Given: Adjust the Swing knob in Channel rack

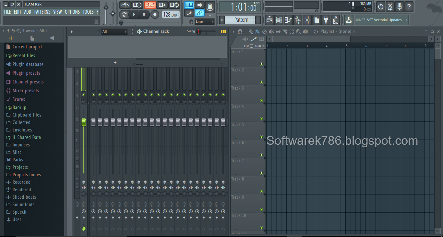Looking at the screenshot, I should click(x=198, y=31).
